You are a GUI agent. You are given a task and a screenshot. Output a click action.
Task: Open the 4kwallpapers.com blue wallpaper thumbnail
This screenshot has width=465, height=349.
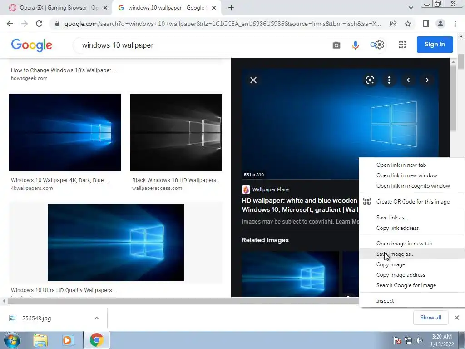pyautogui.click(x=65, y=132)
